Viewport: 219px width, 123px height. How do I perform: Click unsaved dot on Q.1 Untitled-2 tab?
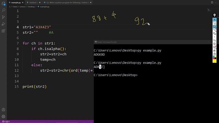click(91, 2)
